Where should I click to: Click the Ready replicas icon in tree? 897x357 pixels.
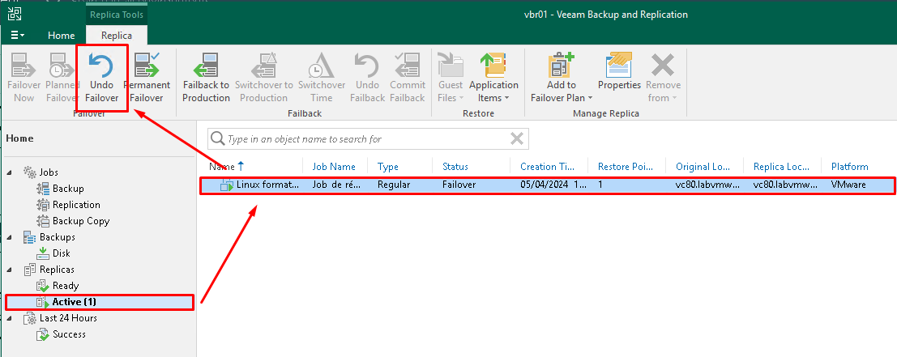point(43,286)
